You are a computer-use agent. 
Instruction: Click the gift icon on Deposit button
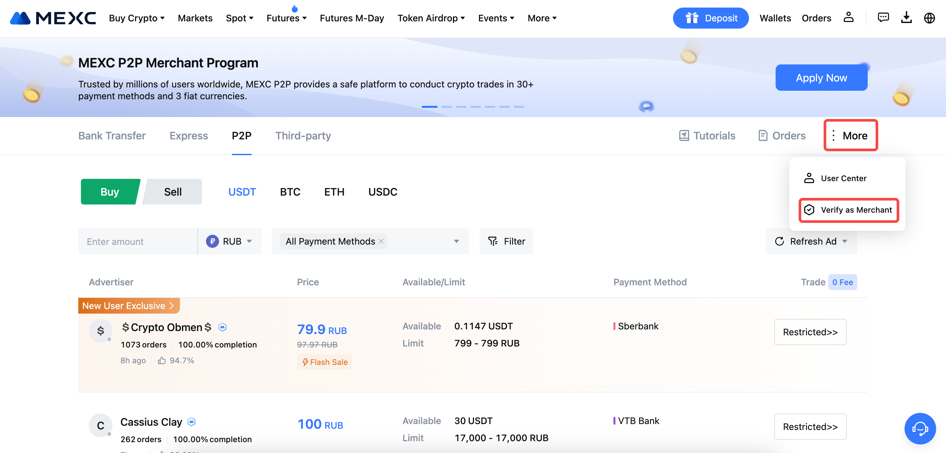692,18
